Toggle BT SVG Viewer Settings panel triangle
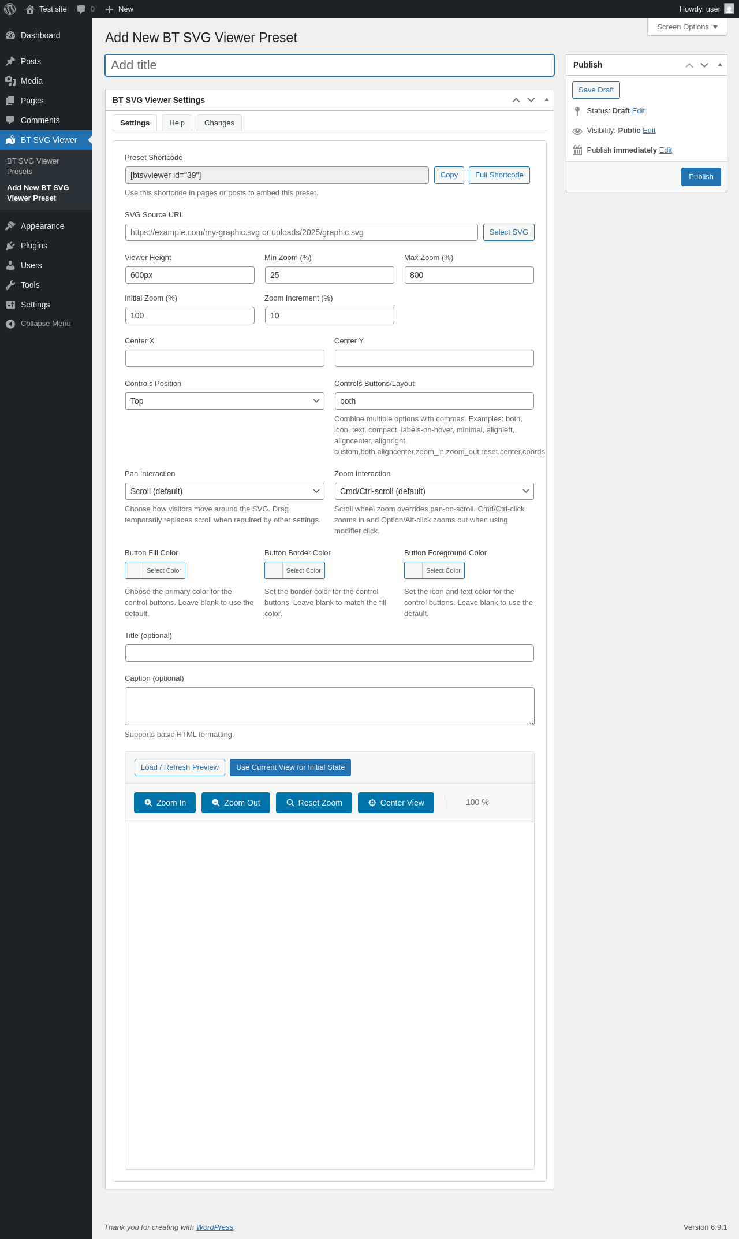The image size is (739, 1239). 547,100
